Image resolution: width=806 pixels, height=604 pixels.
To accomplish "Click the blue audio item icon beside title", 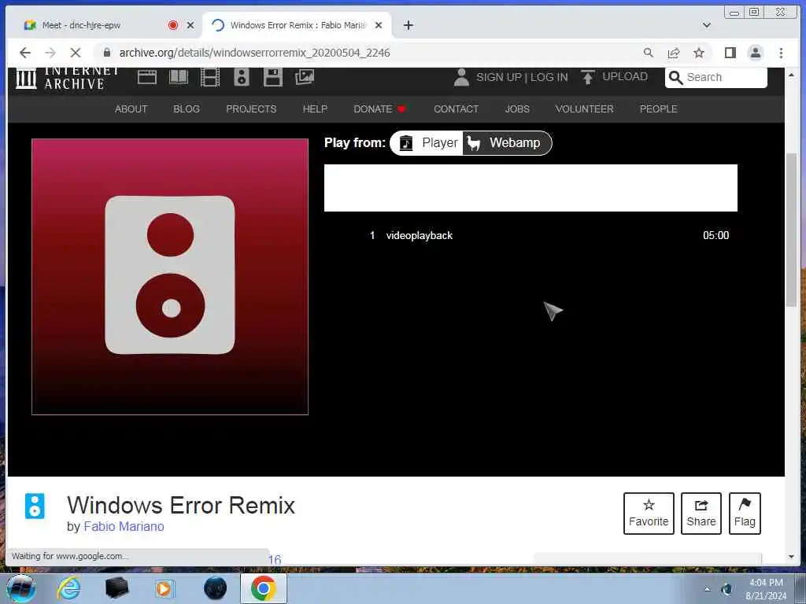I will pyautogui.click(x=35, y=506).
